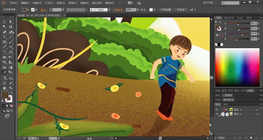Image resolution: width=263 pixels, height=140 pixels.
Task: Activate the None fill mode button in toolbox
Action: pos(11,106)
